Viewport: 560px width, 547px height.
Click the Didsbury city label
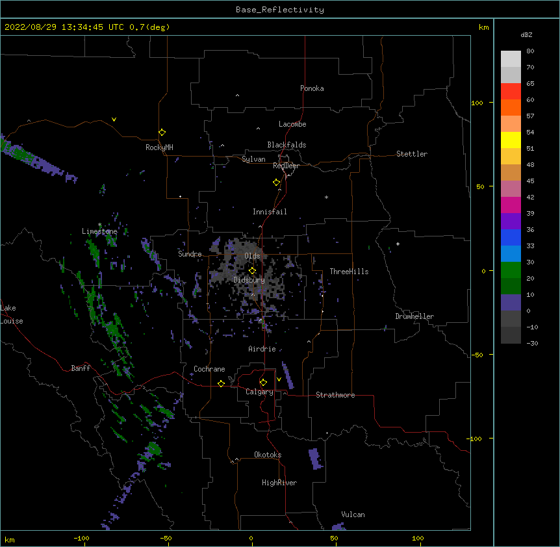click(x=249, y=280)
